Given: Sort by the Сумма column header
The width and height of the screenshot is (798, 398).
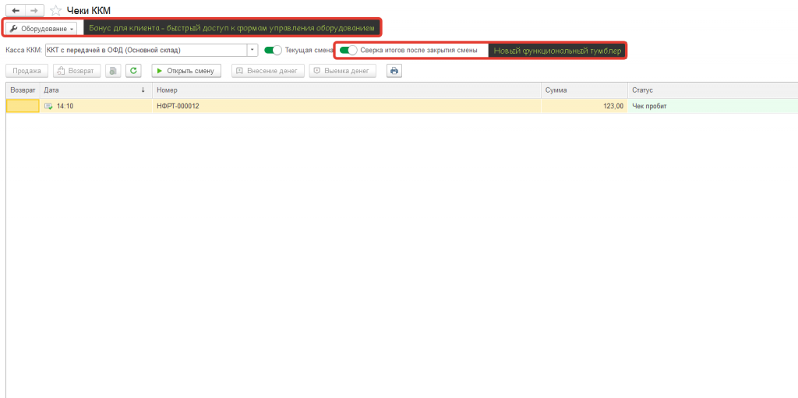Looking at the screenshot, I should point(584,90).
